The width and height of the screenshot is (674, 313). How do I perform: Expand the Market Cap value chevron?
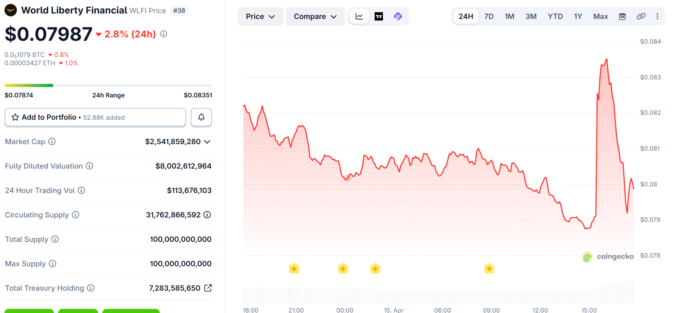pos(207,142)
